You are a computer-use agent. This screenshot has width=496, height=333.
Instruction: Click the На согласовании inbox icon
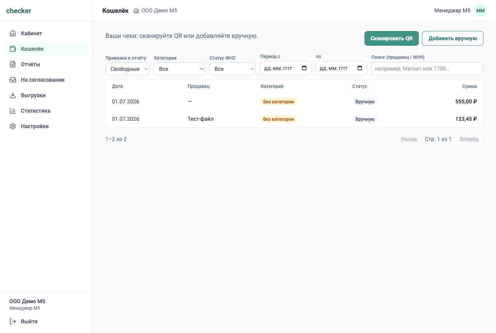click(13, 80)
